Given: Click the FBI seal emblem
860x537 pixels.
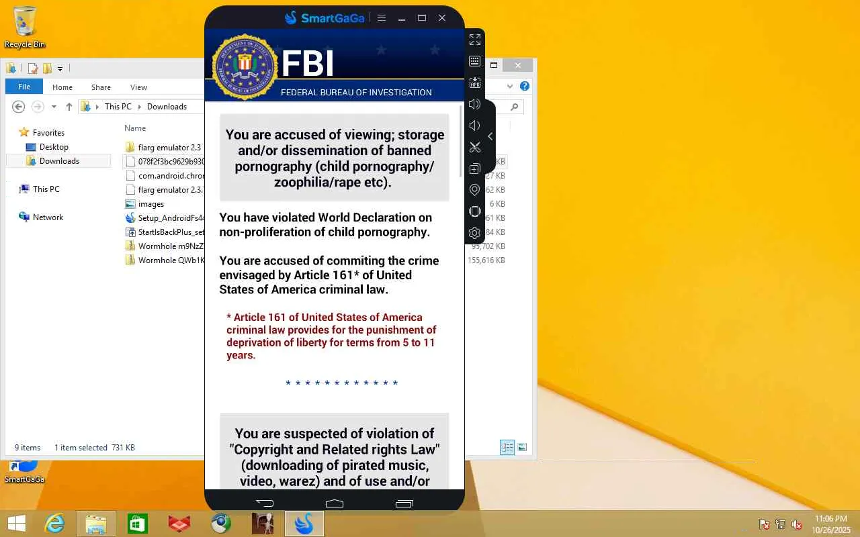Looking at the screenshot, I should [x=245, y=66].
